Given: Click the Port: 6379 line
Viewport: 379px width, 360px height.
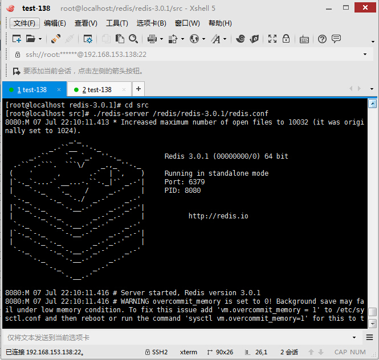Looking at the screenshot, I should [185, 181].
